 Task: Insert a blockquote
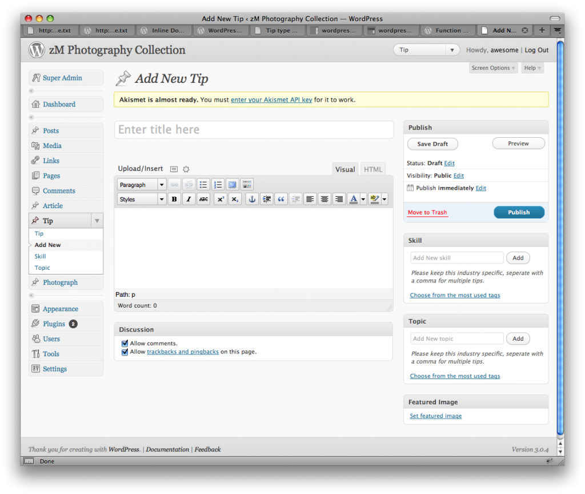click(x=281, y=199)
